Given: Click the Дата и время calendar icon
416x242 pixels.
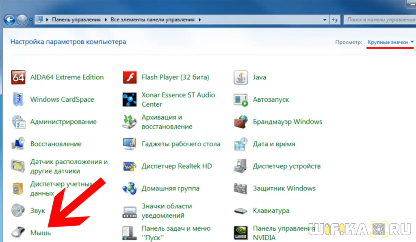Looking at the screenshot, I should (x=241, y=144).
